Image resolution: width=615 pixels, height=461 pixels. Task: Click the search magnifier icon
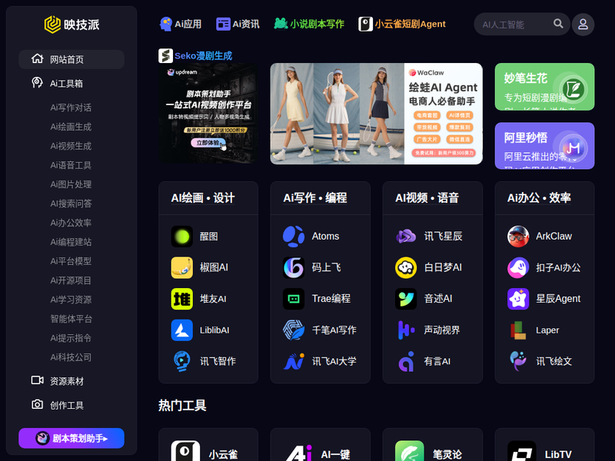(558, 24)
